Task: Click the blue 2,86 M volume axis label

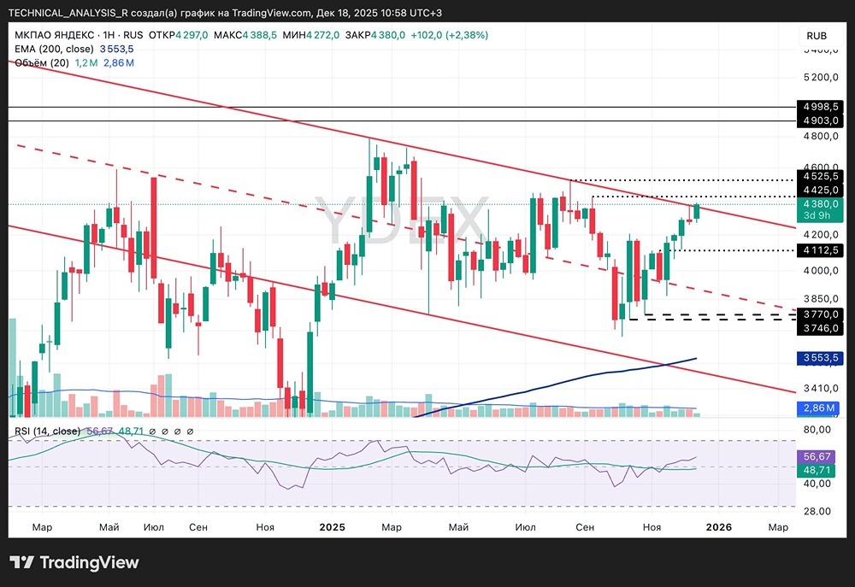Action: [x=819, y=408]
